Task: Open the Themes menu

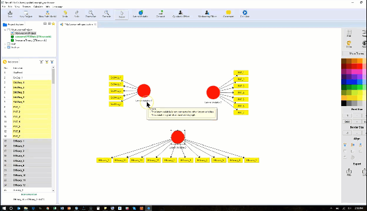Action: click(26, 6)
